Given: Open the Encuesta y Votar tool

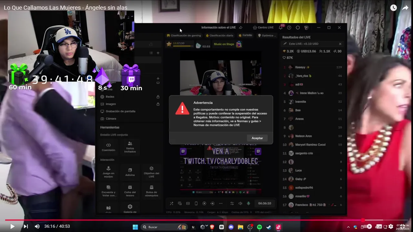Looking at the screenshot, I should click(x=108, y=191).
